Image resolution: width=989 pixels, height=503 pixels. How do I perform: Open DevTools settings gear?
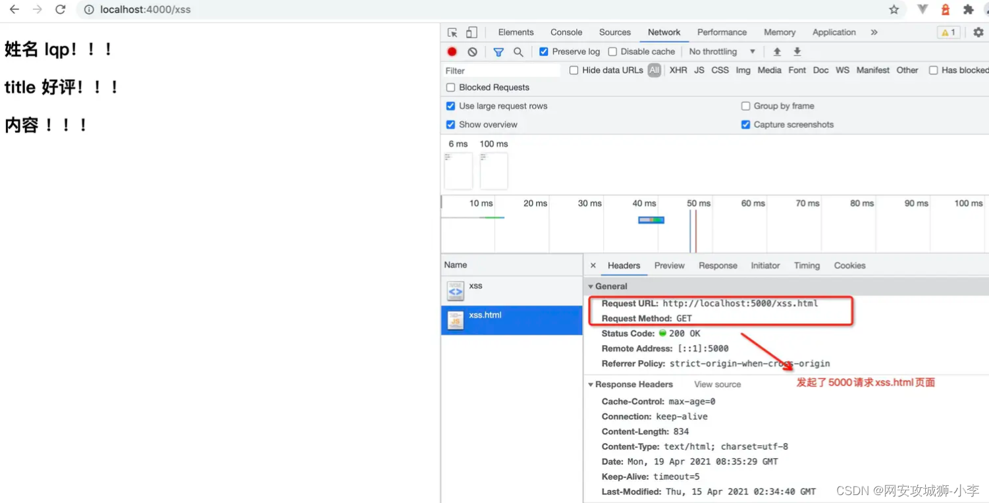tap(978, 32)
